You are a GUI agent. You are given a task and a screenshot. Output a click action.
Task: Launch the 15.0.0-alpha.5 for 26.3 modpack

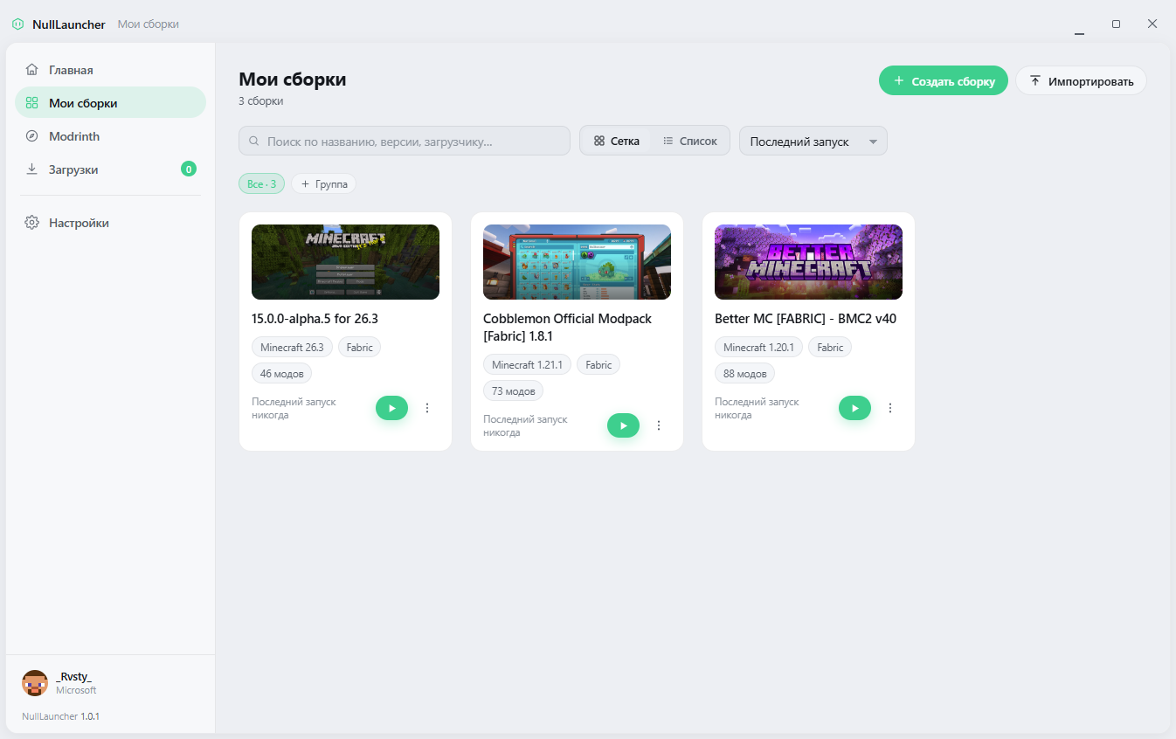coord(391,408)
